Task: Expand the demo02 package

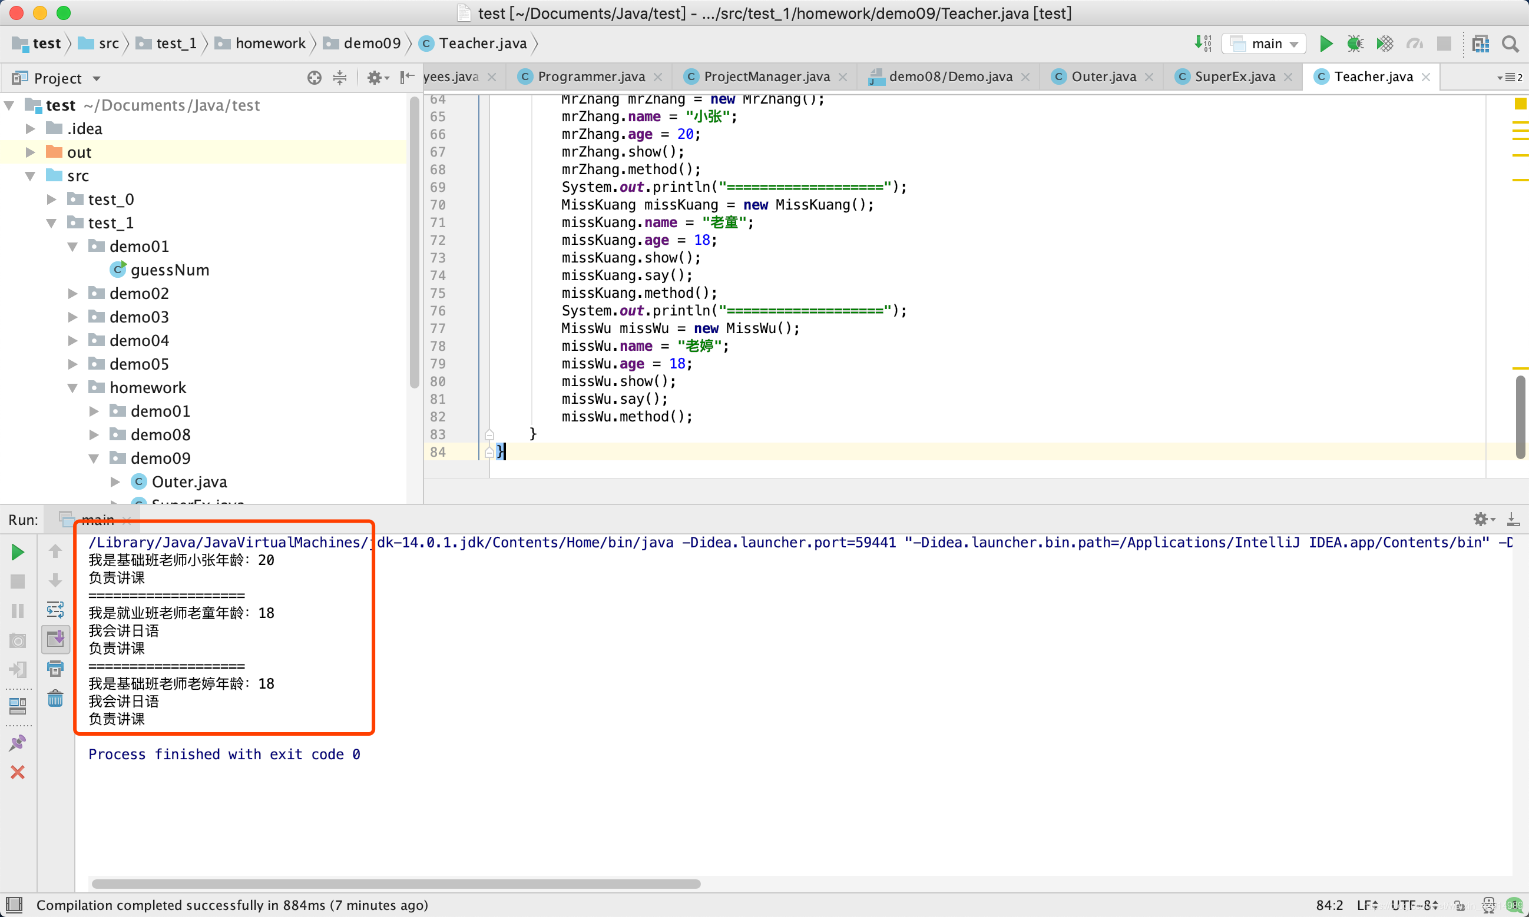Action: (x=73, y=294)
